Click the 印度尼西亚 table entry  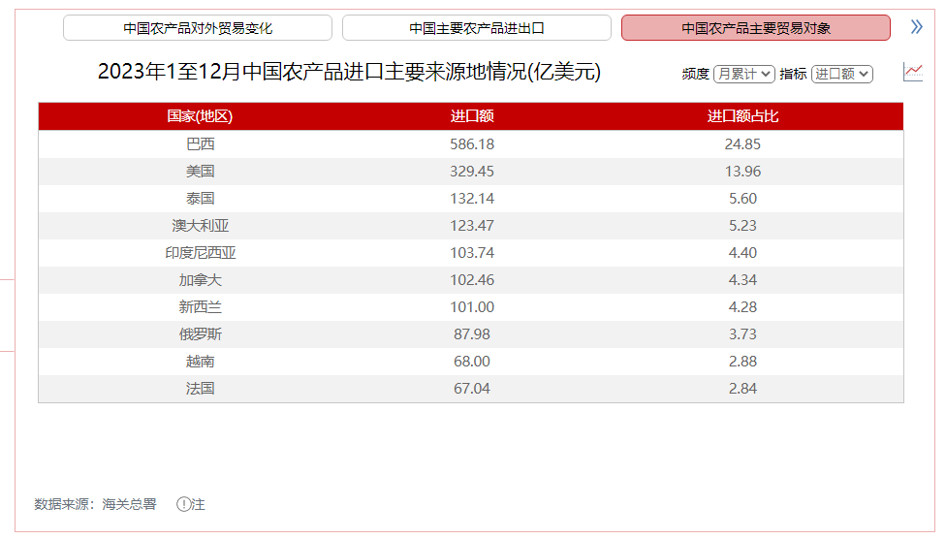click(x=200, y=253)
